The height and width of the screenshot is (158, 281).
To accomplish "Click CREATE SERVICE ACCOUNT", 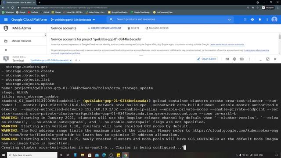I will [x=104, y=28].
